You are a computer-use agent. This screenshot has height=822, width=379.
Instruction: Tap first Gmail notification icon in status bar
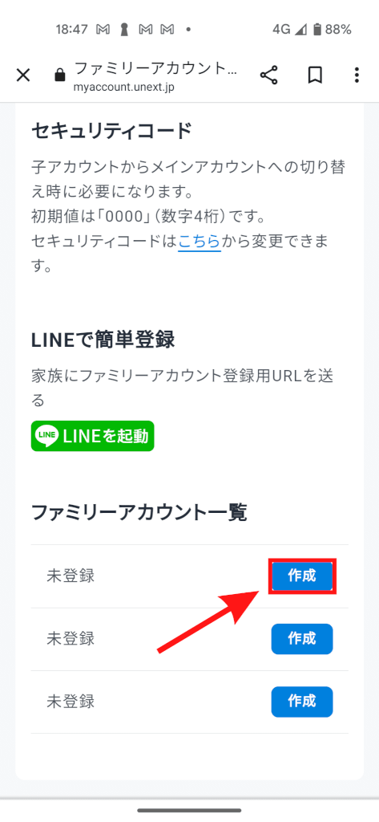click(103, 30)
